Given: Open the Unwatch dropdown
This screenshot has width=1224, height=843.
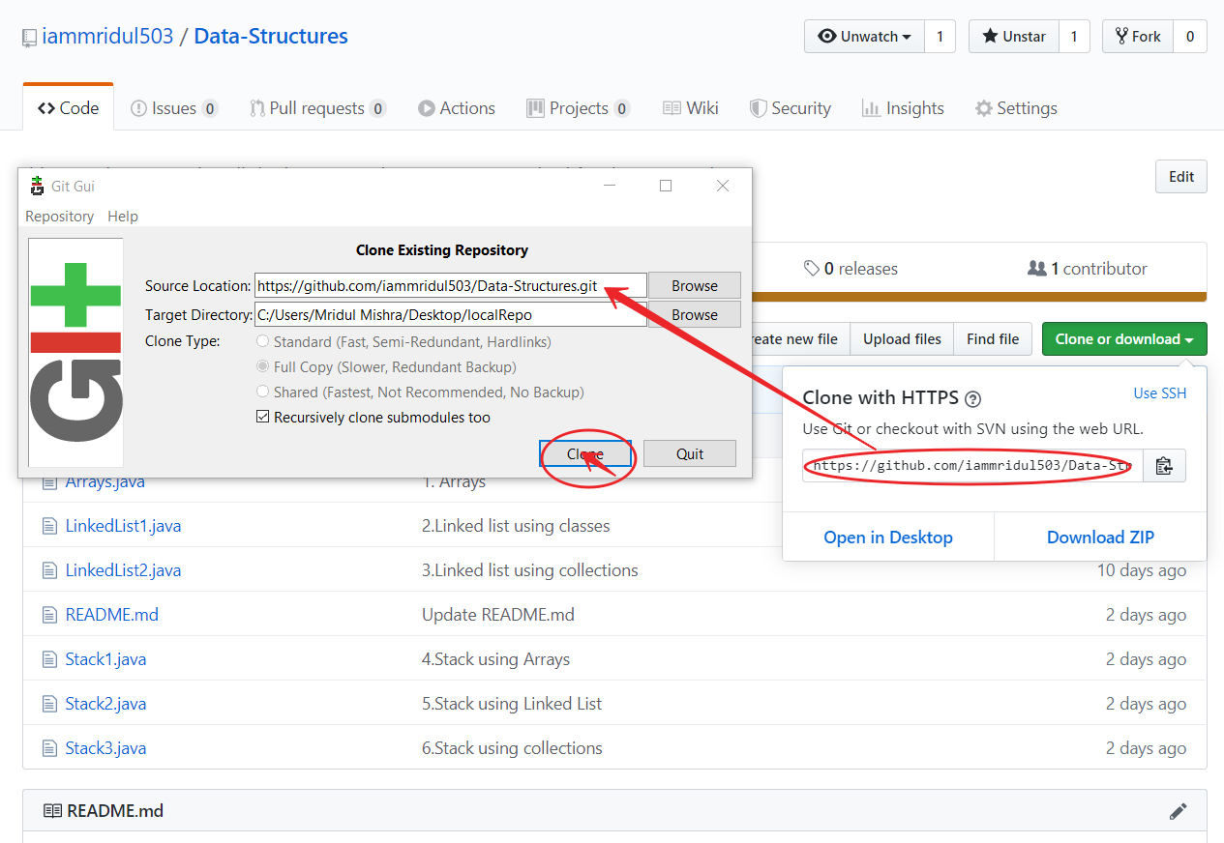Looking at the screenshot, I should [x=864, y=37].
